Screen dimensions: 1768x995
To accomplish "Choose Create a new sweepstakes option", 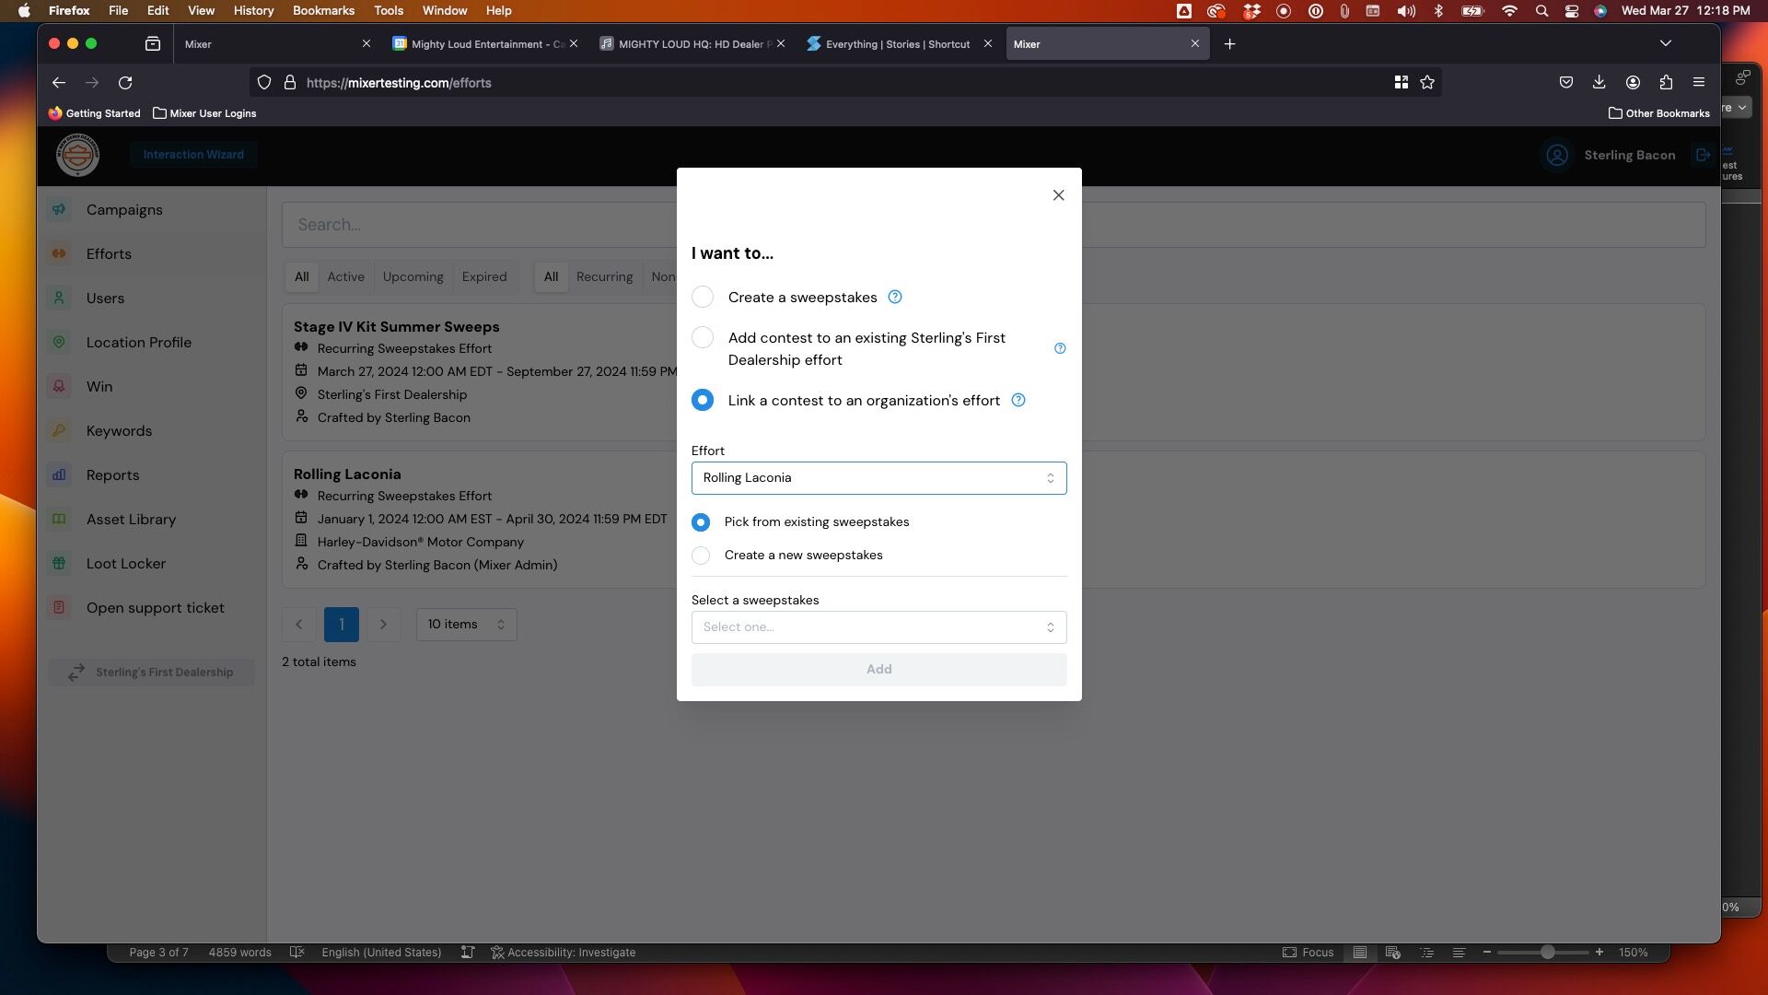I will 701,556.
